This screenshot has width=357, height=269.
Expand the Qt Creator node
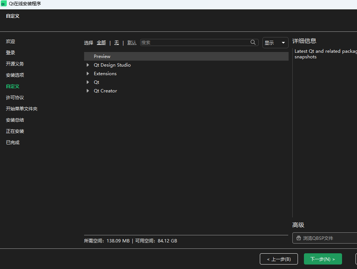click(x=87, y=91)
